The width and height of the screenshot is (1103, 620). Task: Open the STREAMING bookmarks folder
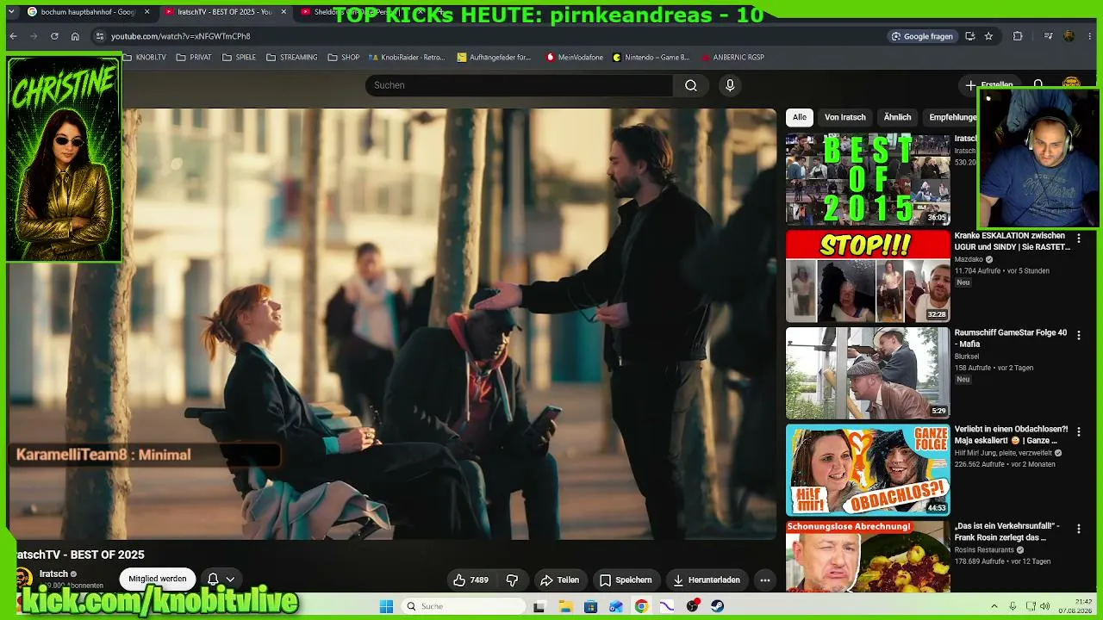[x=292, y=58]
